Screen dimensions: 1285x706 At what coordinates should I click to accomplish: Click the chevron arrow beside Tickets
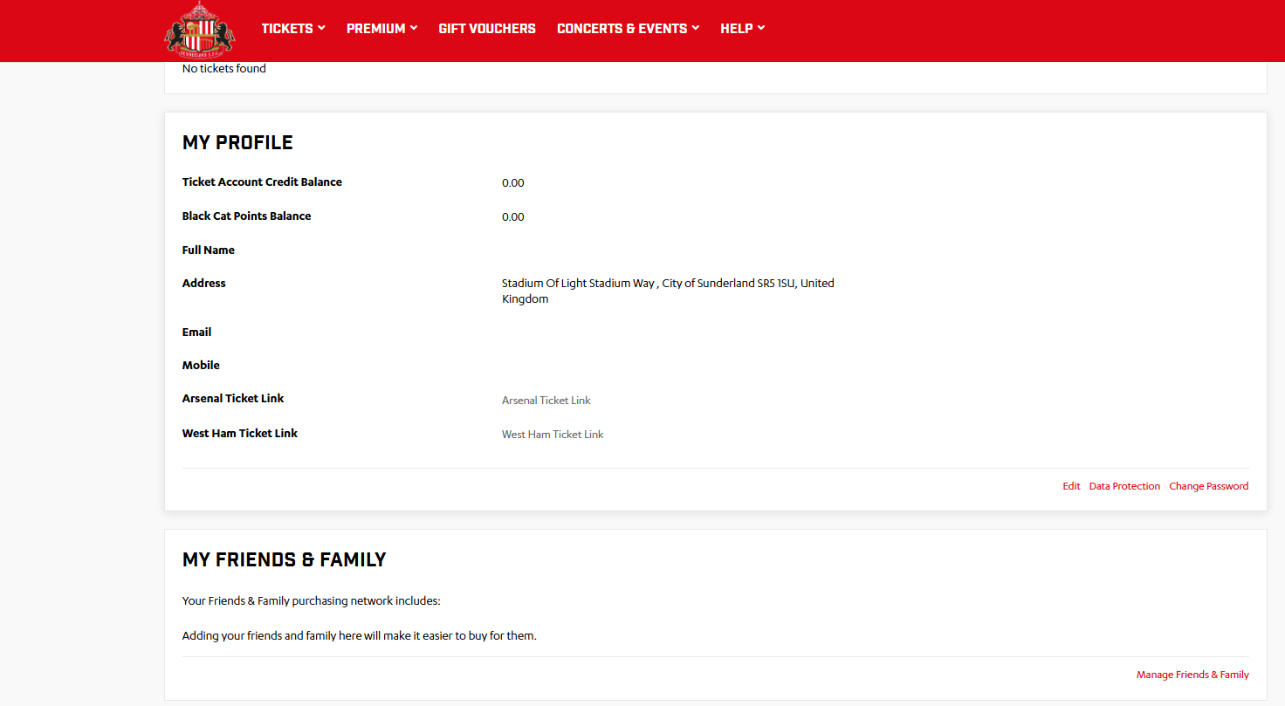click(321, 28)
